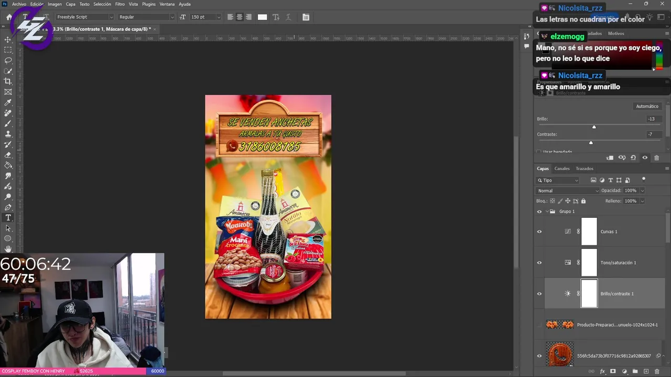The height and width of the screenshot is (377, 671).
Task: Select the History Brush tool
Action: tap(8, 145)
